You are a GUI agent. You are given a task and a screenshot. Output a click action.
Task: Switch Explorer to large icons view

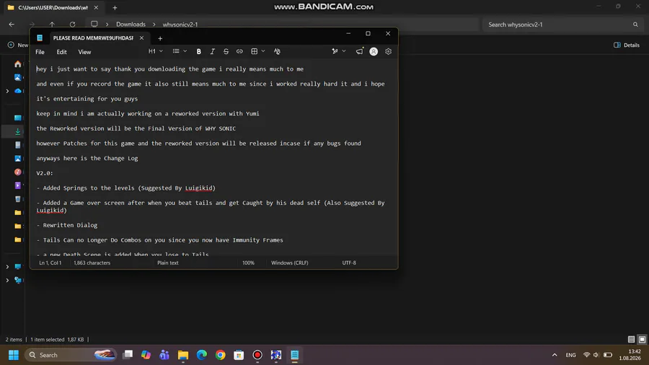tap(642, 339)
